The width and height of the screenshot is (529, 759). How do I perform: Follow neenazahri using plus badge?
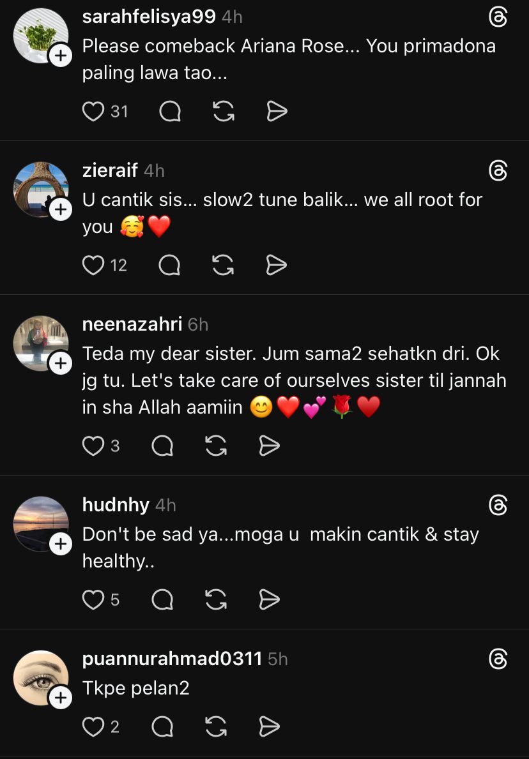pos(60,364)
